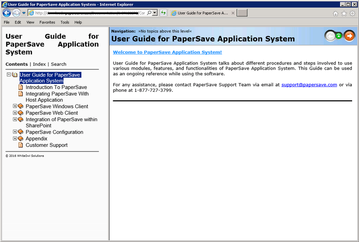
Task: Expand PaperSave Web Client node
Action: click(15, 113)
